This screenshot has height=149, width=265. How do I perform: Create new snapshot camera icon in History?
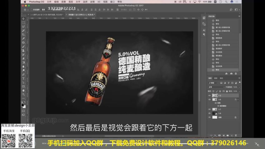point(231,74)
